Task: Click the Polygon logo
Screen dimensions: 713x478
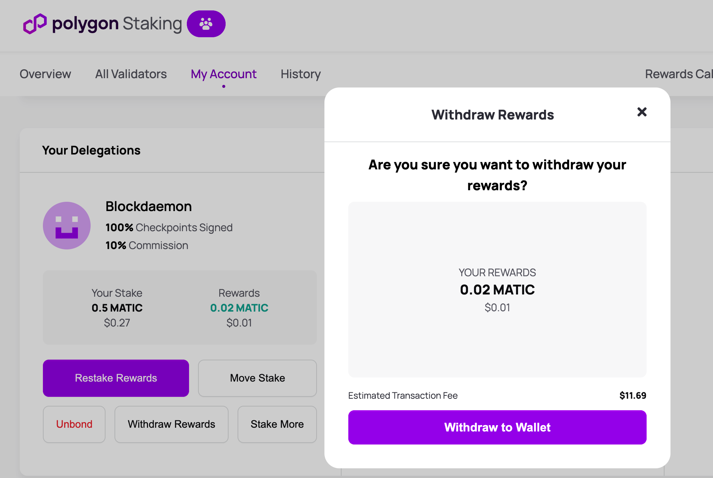Action: [x=34, y=23]
